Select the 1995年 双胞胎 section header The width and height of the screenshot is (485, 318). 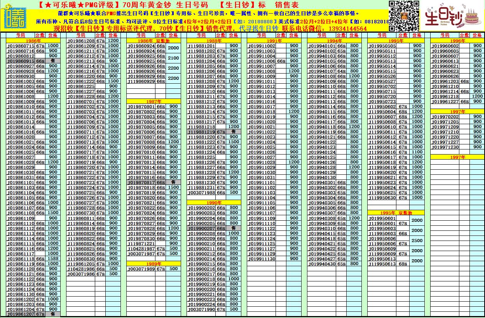pyautogui.click(x=396, y=213)
